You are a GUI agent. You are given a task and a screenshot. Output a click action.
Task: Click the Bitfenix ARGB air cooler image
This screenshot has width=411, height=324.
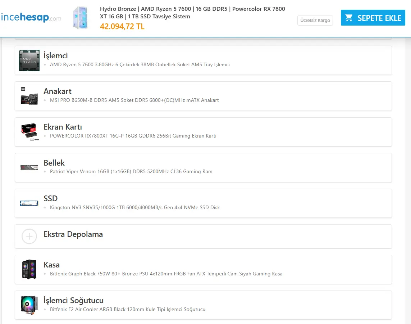tap(29, 305)
